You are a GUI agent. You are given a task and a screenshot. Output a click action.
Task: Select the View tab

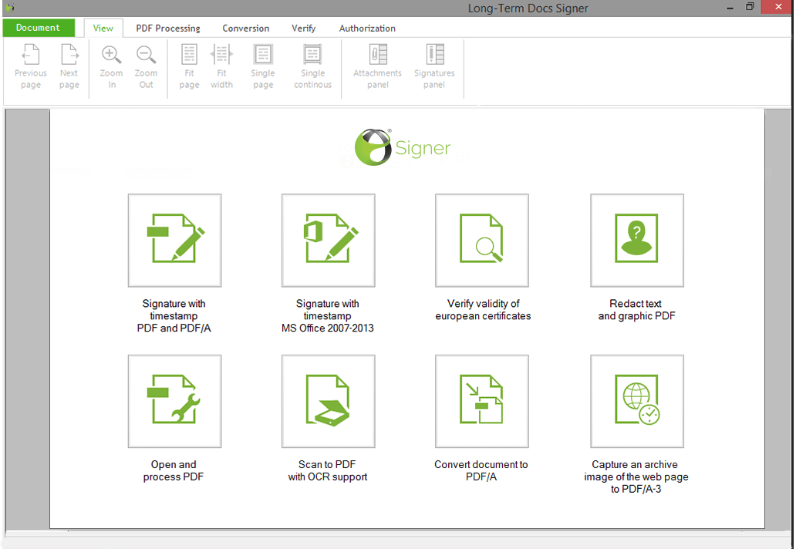pos(103,28)
